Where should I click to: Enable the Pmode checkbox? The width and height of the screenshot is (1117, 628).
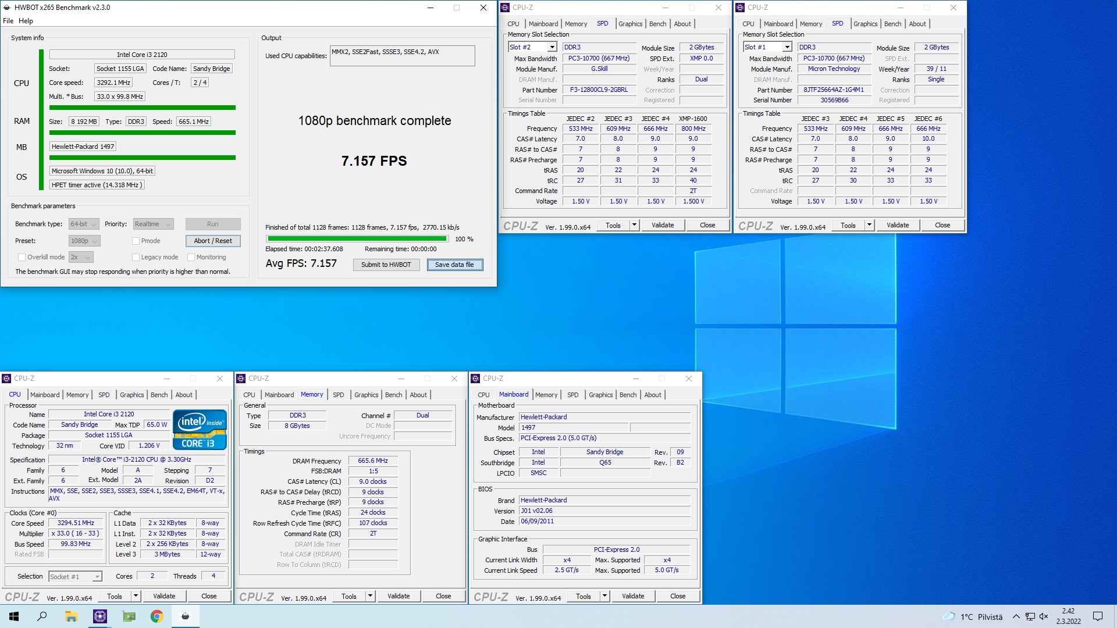(136, 241)
